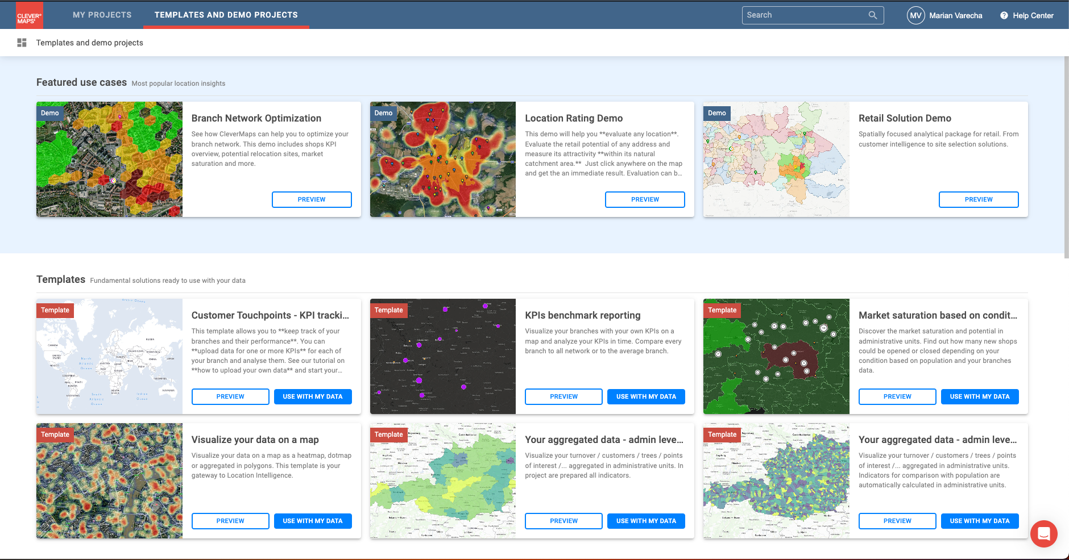
Task: Click the Marian Varecha user name
Action: pos(955,15)
